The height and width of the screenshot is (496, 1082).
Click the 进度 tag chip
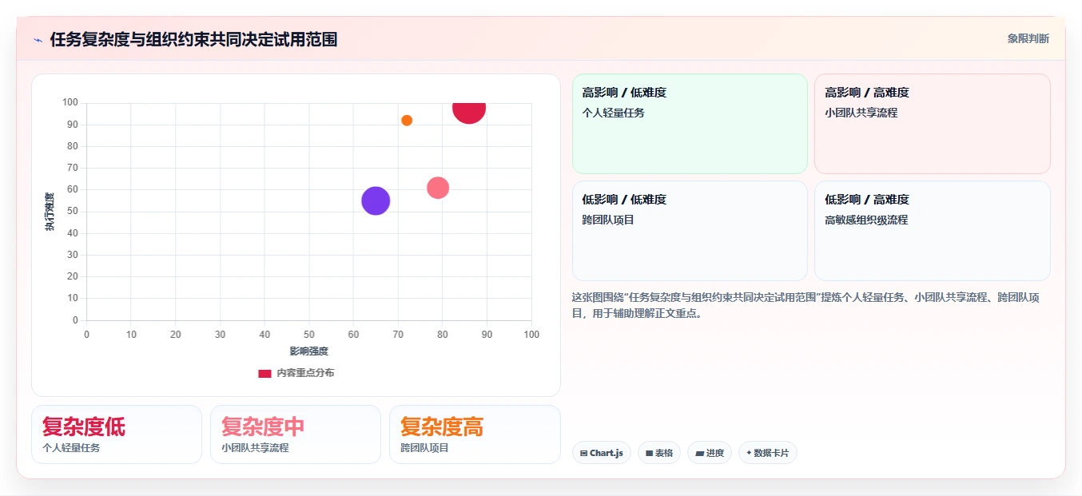710,453
